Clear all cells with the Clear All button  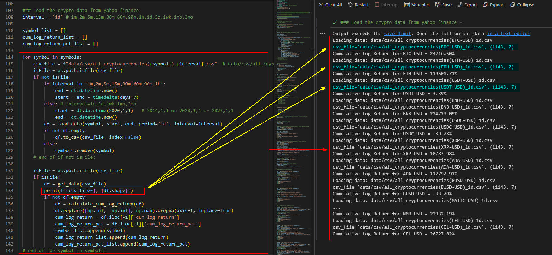point(330,5)
